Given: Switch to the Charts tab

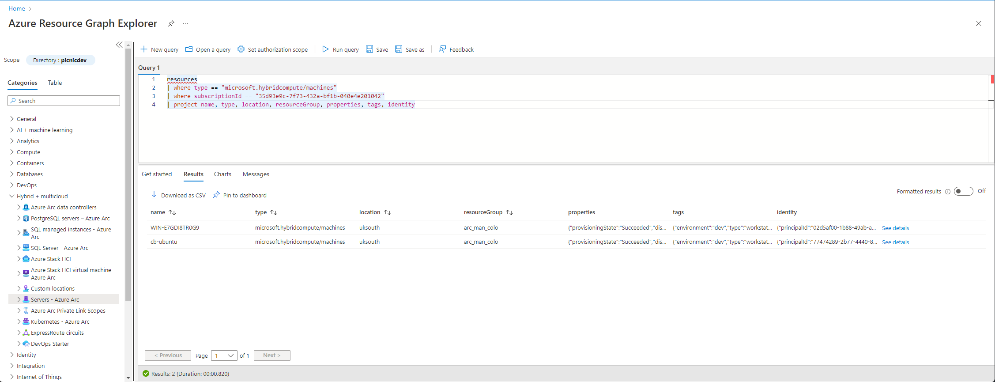Looking at the screenshot, I should point(222,174).
